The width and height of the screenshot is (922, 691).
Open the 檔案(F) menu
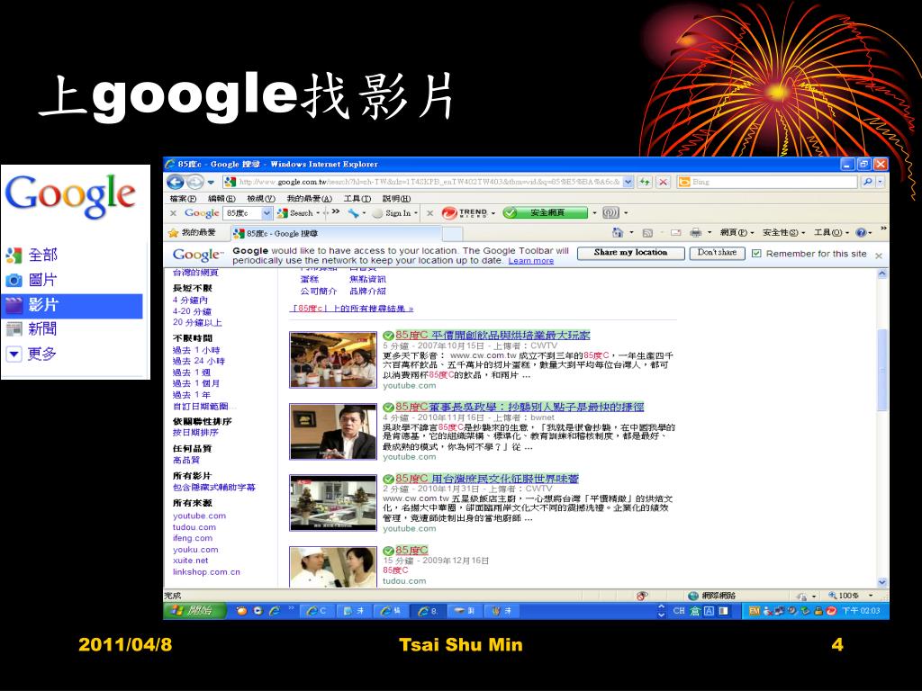click(x=183, y=199)
